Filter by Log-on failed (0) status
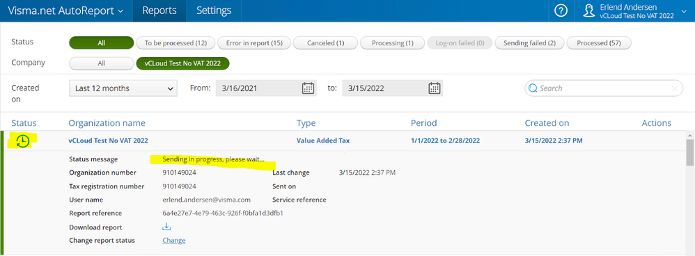This screenshot has height=256, width=695. tap(460, 43)
